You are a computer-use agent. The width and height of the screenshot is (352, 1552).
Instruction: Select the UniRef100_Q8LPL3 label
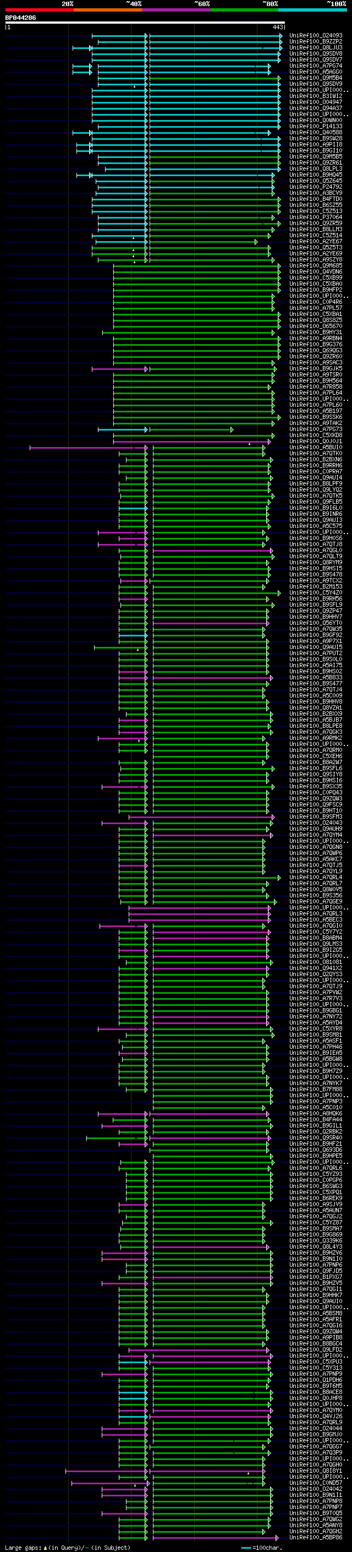[315, 168]
